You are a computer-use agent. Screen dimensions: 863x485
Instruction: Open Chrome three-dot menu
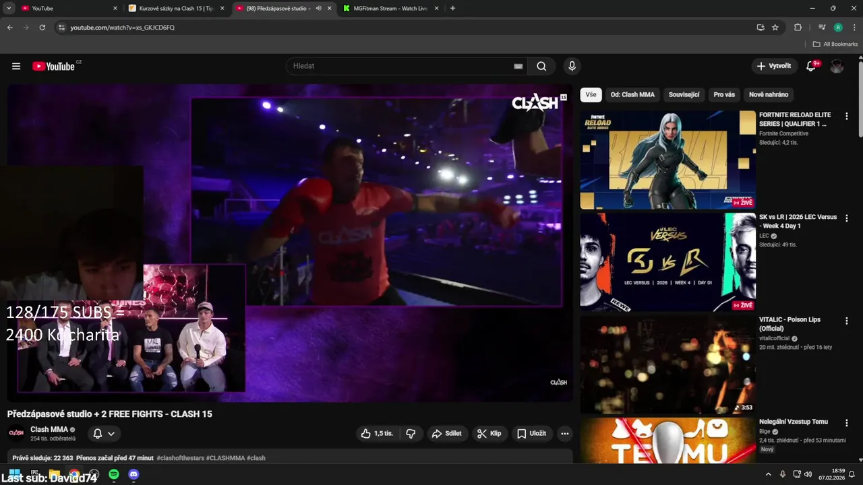tap(854, 28)
